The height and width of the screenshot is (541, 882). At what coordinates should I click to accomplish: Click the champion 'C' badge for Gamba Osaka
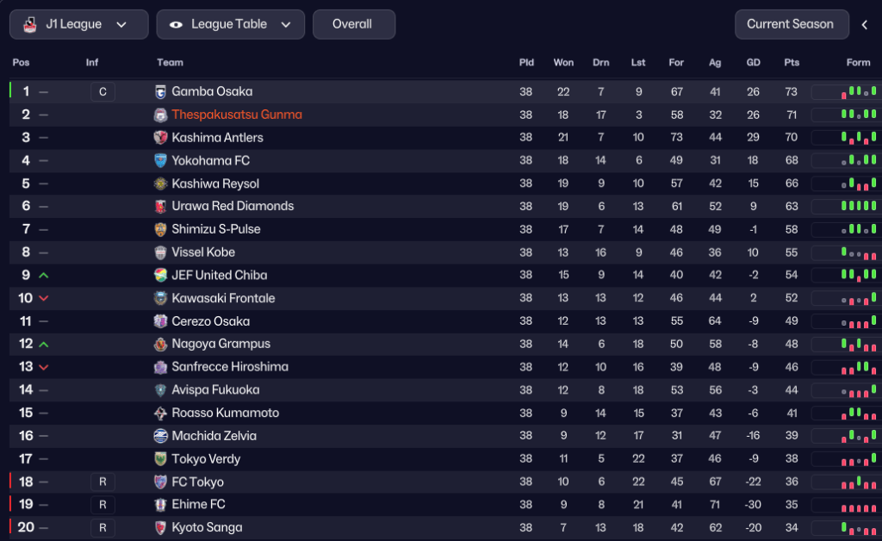pos(102,92)
